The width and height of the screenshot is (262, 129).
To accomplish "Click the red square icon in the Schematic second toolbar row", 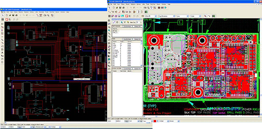I will click(x=7, y=19).
